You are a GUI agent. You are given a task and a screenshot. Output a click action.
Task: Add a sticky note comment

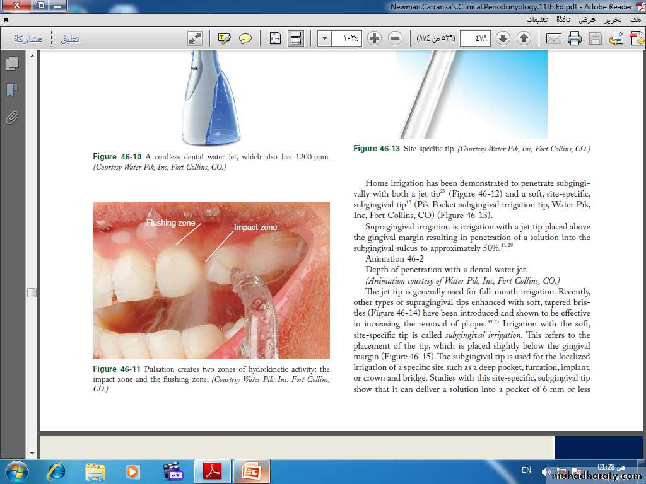click(245, 39)
